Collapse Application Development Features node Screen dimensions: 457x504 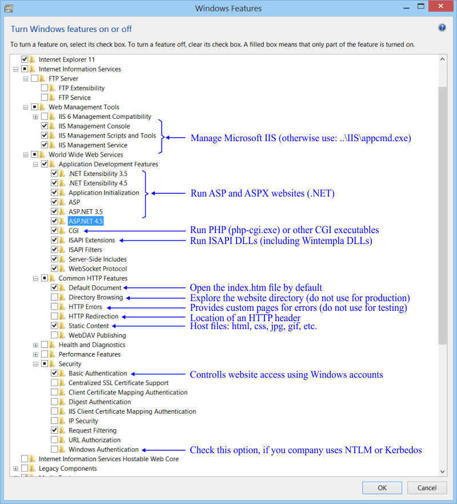(35, 164)
